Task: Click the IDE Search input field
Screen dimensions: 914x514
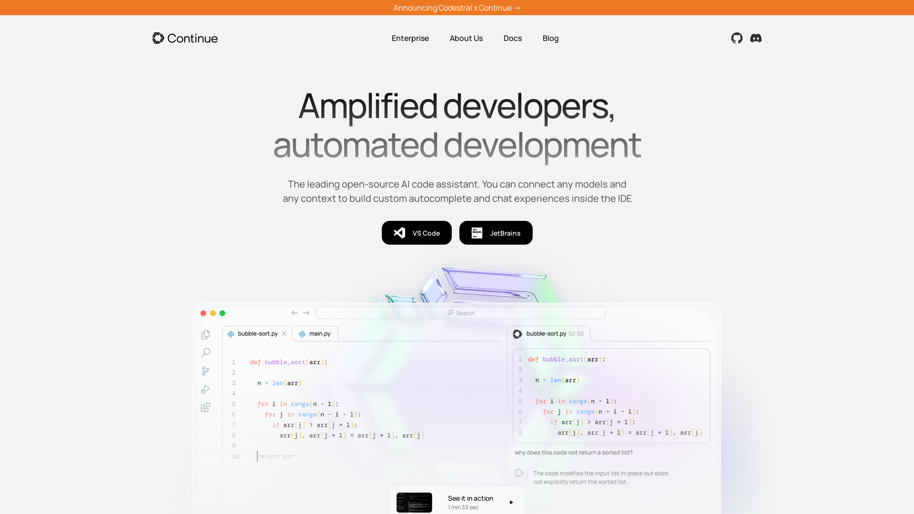Action: pos(461,313)
